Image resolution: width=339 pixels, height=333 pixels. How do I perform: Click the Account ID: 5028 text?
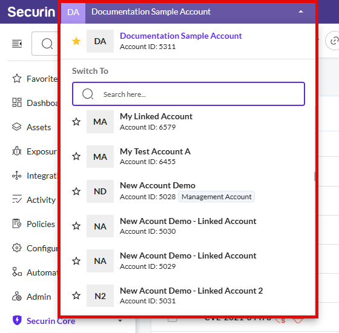point(148,197)
